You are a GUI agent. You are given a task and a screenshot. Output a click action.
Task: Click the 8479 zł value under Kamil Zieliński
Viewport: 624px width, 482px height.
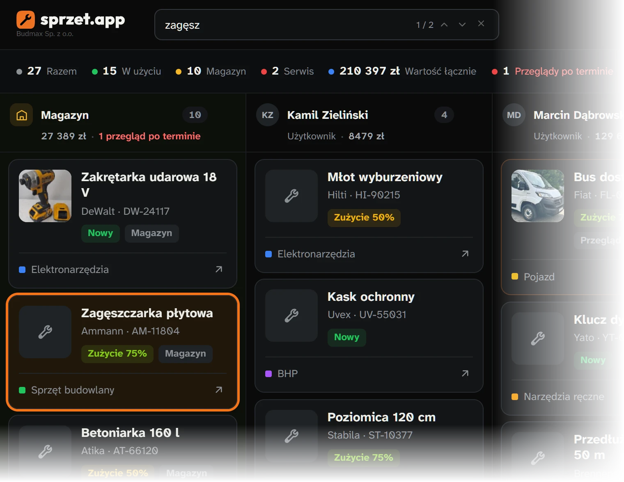tap(366, 136)
